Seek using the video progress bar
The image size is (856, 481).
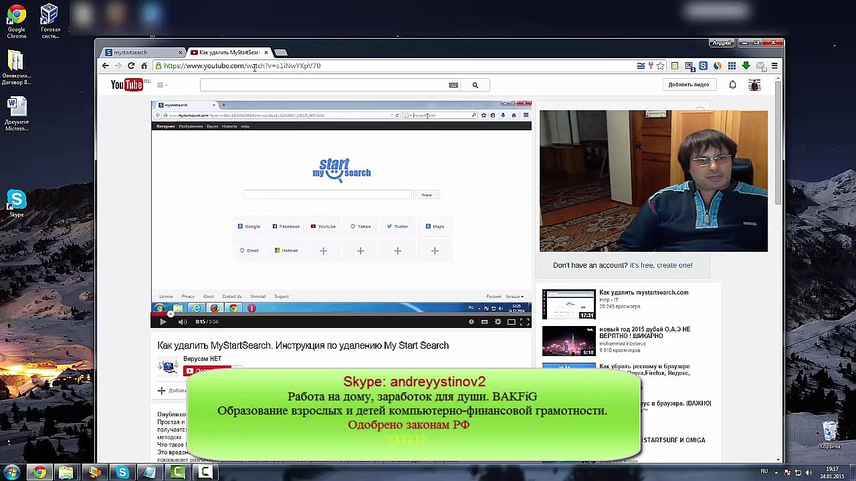coord(341,313)
